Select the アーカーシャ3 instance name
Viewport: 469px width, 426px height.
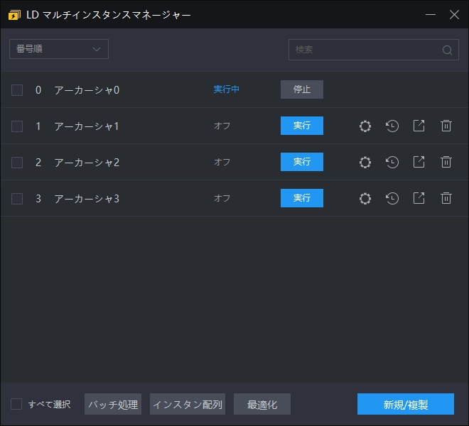coord(87,199)
